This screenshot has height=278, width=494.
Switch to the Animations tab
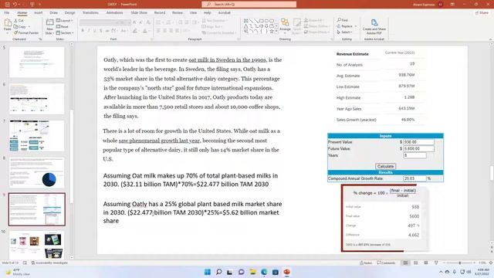coord(114,12)
